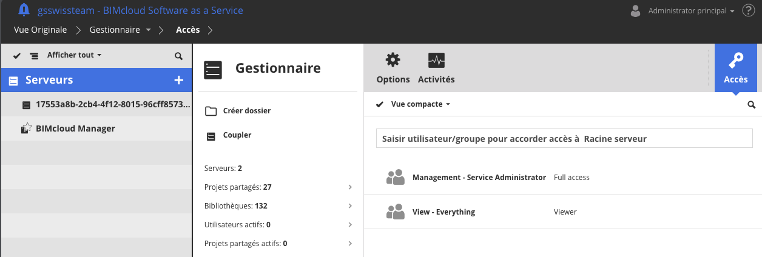This screenshot has height=257, width=762.
Task: Select the Accès breadcrumb
Action: (x=188, y=29)
